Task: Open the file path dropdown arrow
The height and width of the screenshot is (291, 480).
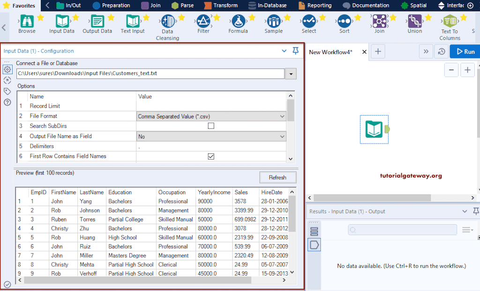Action: tap(291, 73)
